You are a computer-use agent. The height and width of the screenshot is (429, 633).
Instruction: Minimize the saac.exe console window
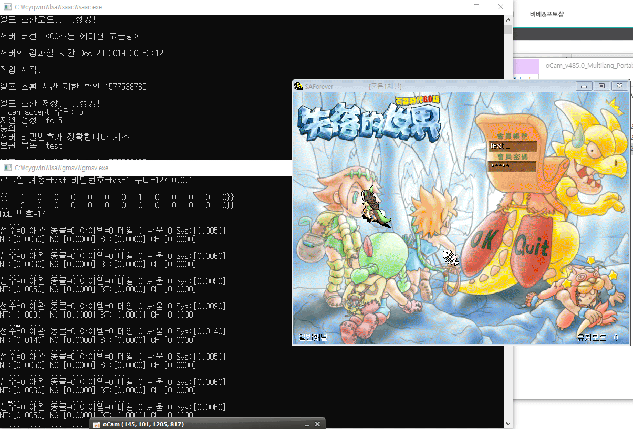point(453,7)
